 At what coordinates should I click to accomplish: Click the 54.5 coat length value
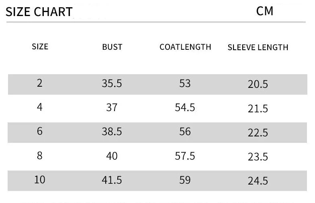[185, 108]
